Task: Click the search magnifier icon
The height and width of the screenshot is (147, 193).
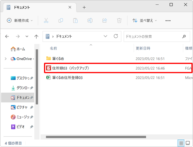Action: click(184, 37)
